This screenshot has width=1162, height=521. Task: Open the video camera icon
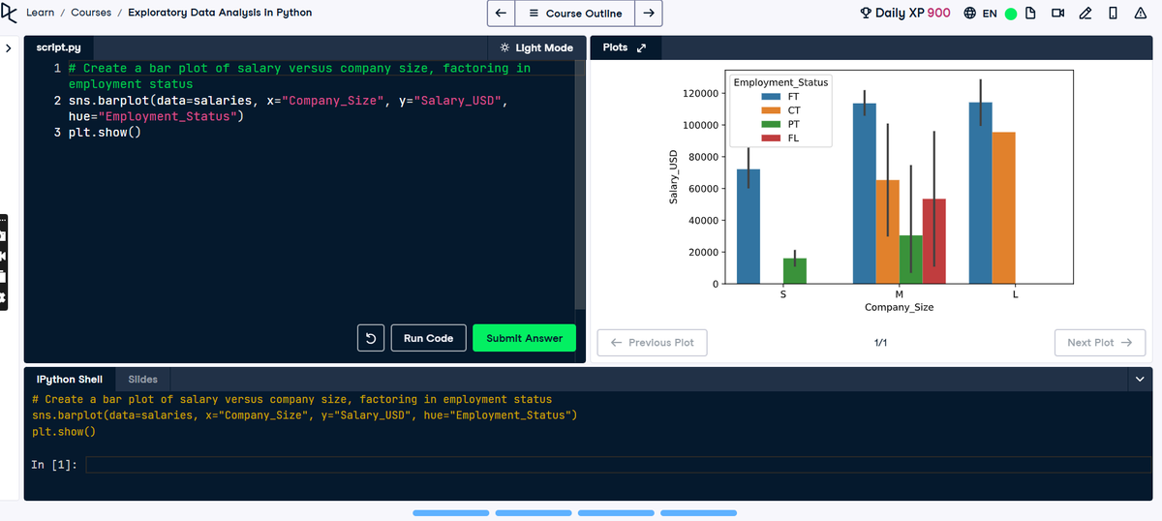click(1058, 14)
